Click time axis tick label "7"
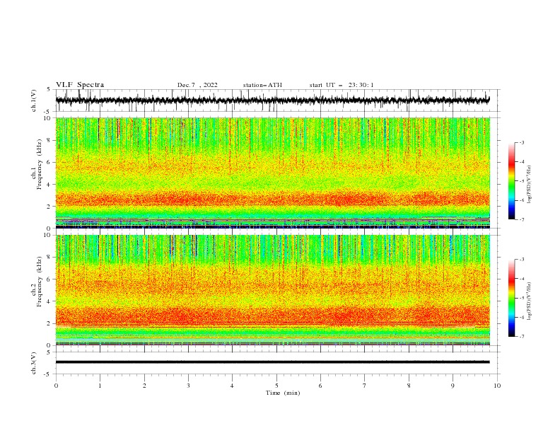Image resolution: width=560 pixels, height=433 pixels. point(365,386)
